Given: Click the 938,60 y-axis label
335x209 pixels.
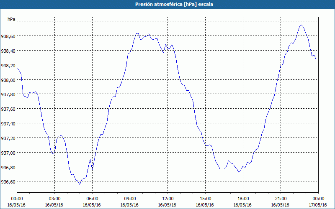Looking at the screenshot, I should (8, 36).
